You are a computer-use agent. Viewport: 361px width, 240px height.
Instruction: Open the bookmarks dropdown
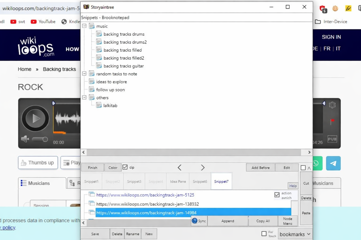click(x=295, y=234)
